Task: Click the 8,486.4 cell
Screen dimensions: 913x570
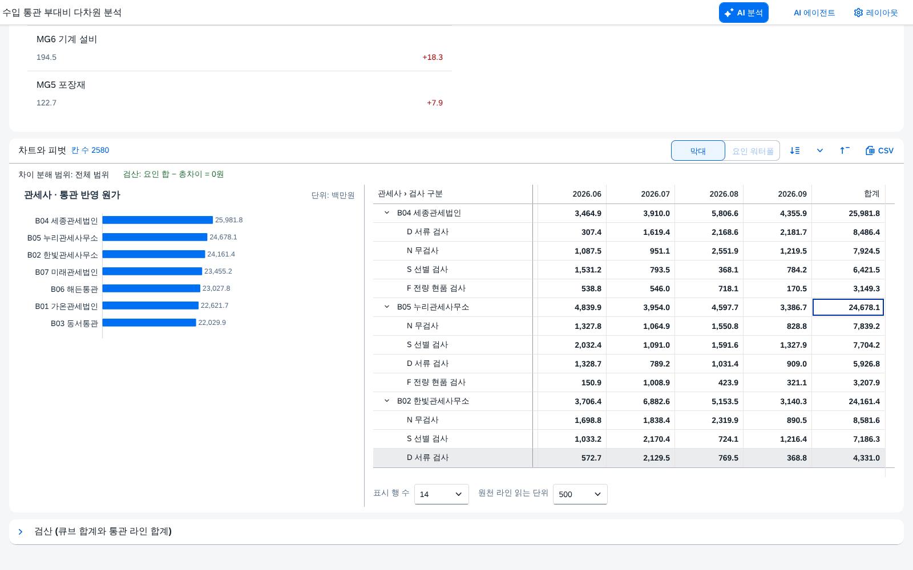Action: (848, 232)
